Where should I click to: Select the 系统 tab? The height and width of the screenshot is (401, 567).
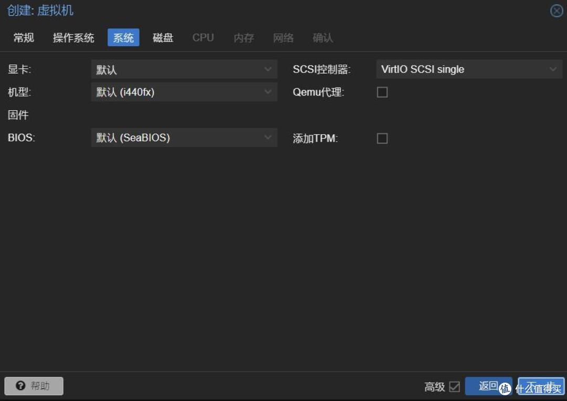tap(123, 38)
